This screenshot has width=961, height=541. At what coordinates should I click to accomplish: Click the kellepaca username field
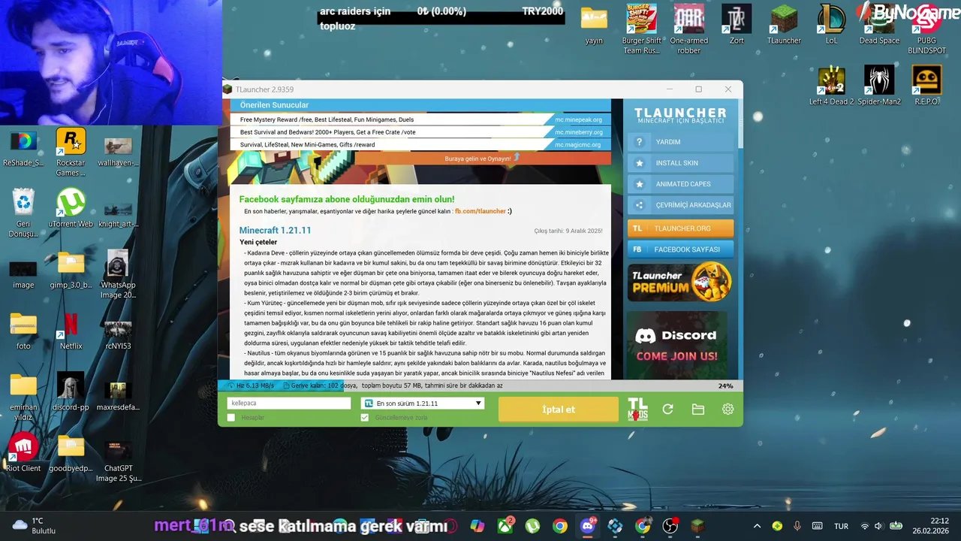[289, 403]
